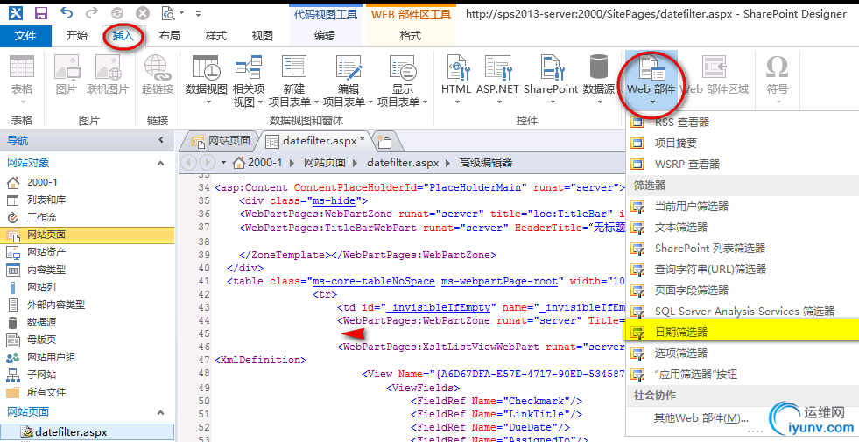
Task: Collapse the 网站页面 bottom panel section
Action: tap(160, 412)
